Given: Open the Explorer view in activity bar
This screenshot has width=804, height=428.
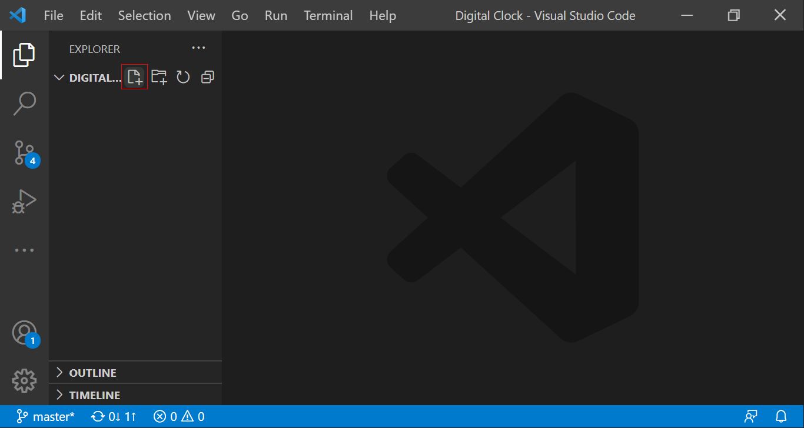Looking at the screenshot, I should 24,55.
